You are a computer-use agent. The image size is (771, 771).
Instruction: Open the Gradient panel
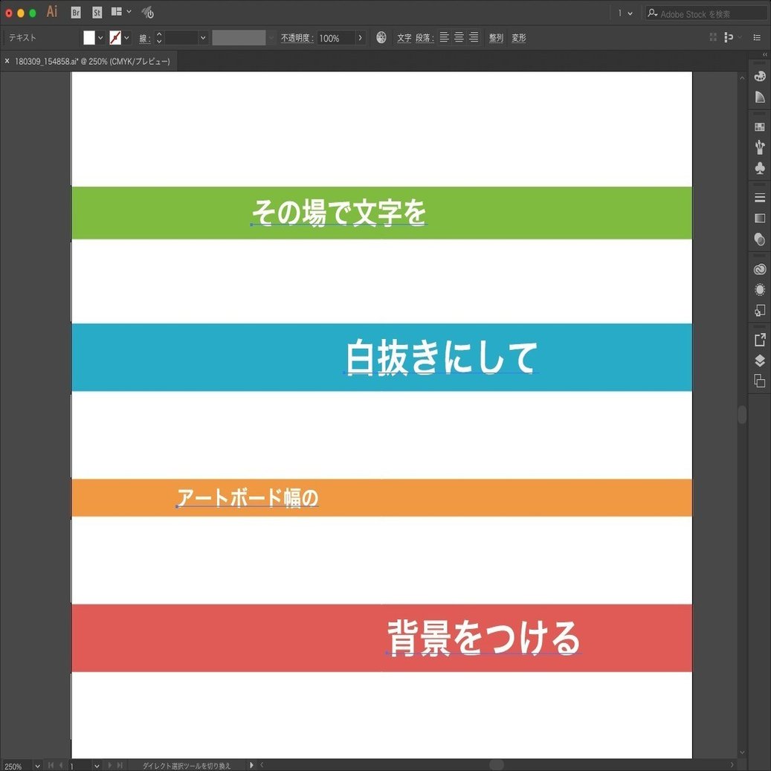click(759, 218)
